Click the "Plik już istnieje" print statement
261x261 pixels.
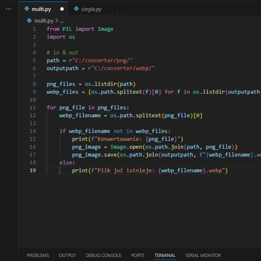coord(150,170)
